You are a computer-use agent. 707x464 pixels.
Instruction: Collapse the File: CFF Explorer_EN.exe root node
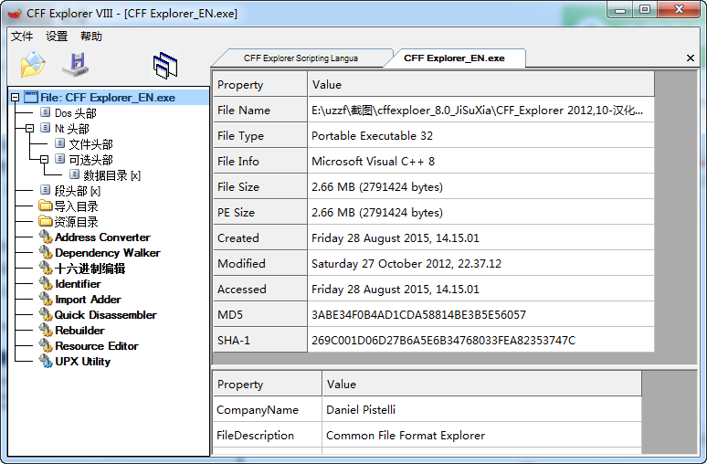[x=16, y=98]
